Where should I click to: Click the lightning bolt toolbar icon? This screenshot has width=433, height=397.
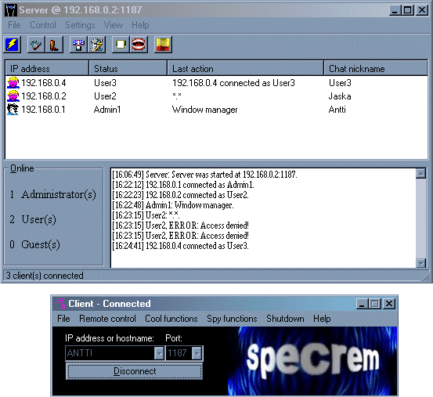pos(13,45)
